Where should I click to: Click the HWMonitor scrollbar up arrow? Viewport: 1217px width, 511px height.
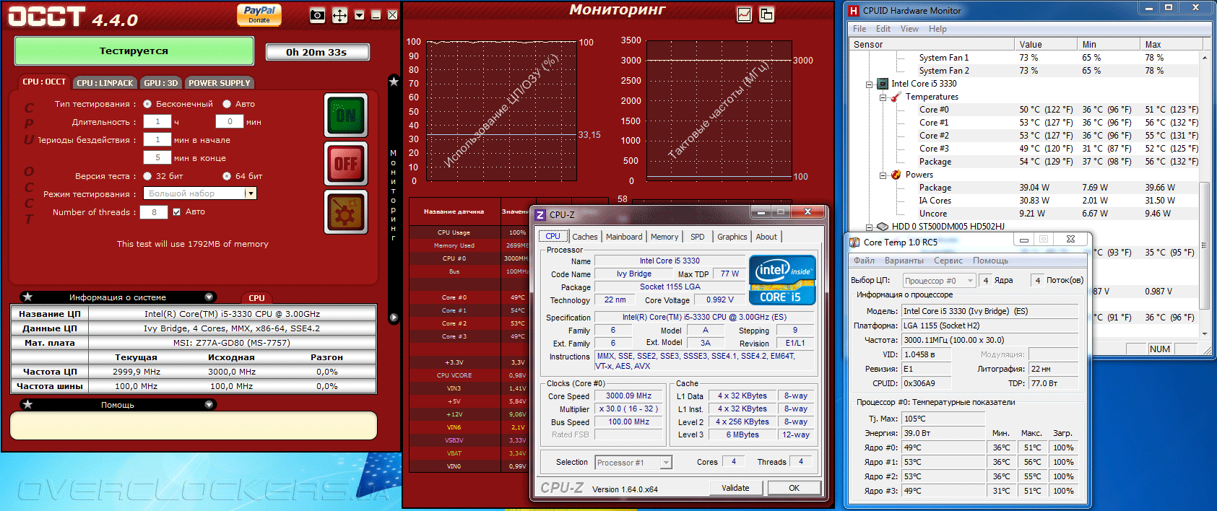[1204, 57]
